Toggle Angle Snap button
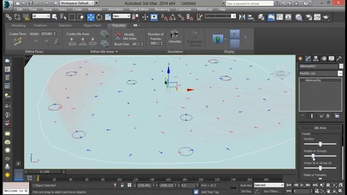This screenshot has width=347, height=195. (172, 17)
